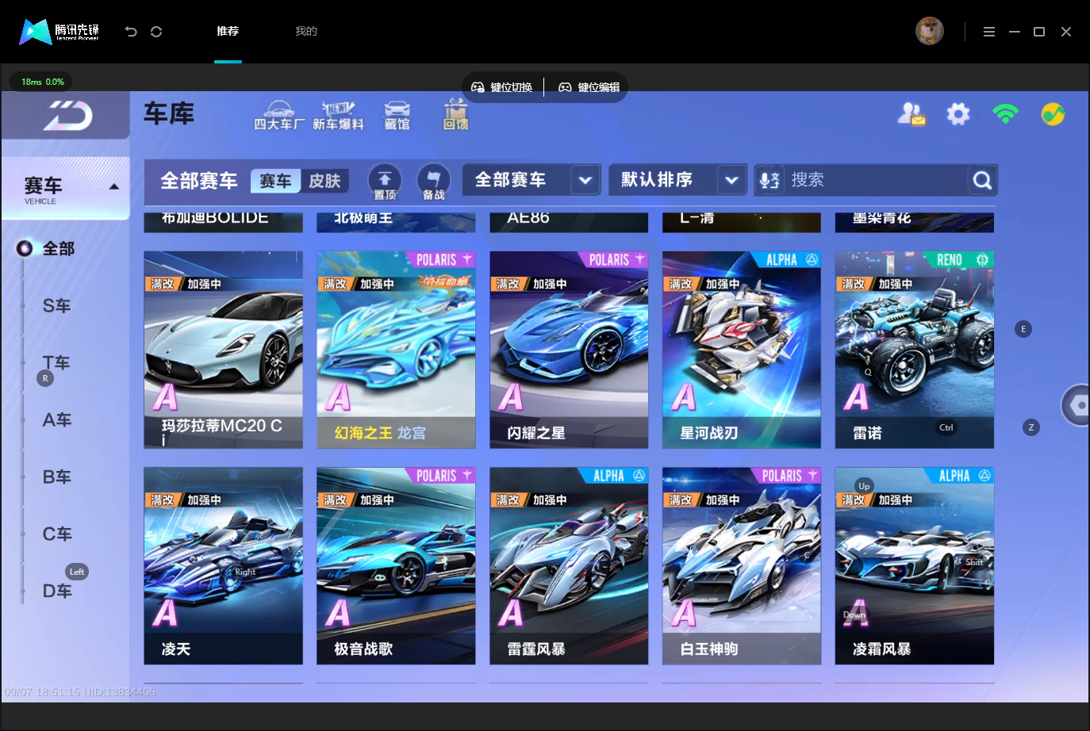Image resolution: width=1090 pixels, height=731 pixels.
Task: Click the voice search microphone icon
Action: point(770,181)
